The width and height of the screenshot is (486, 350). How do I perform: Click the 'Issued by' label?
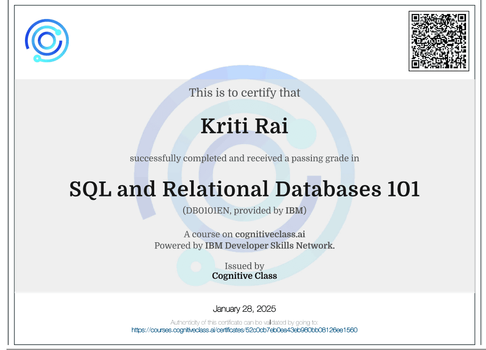244,266
